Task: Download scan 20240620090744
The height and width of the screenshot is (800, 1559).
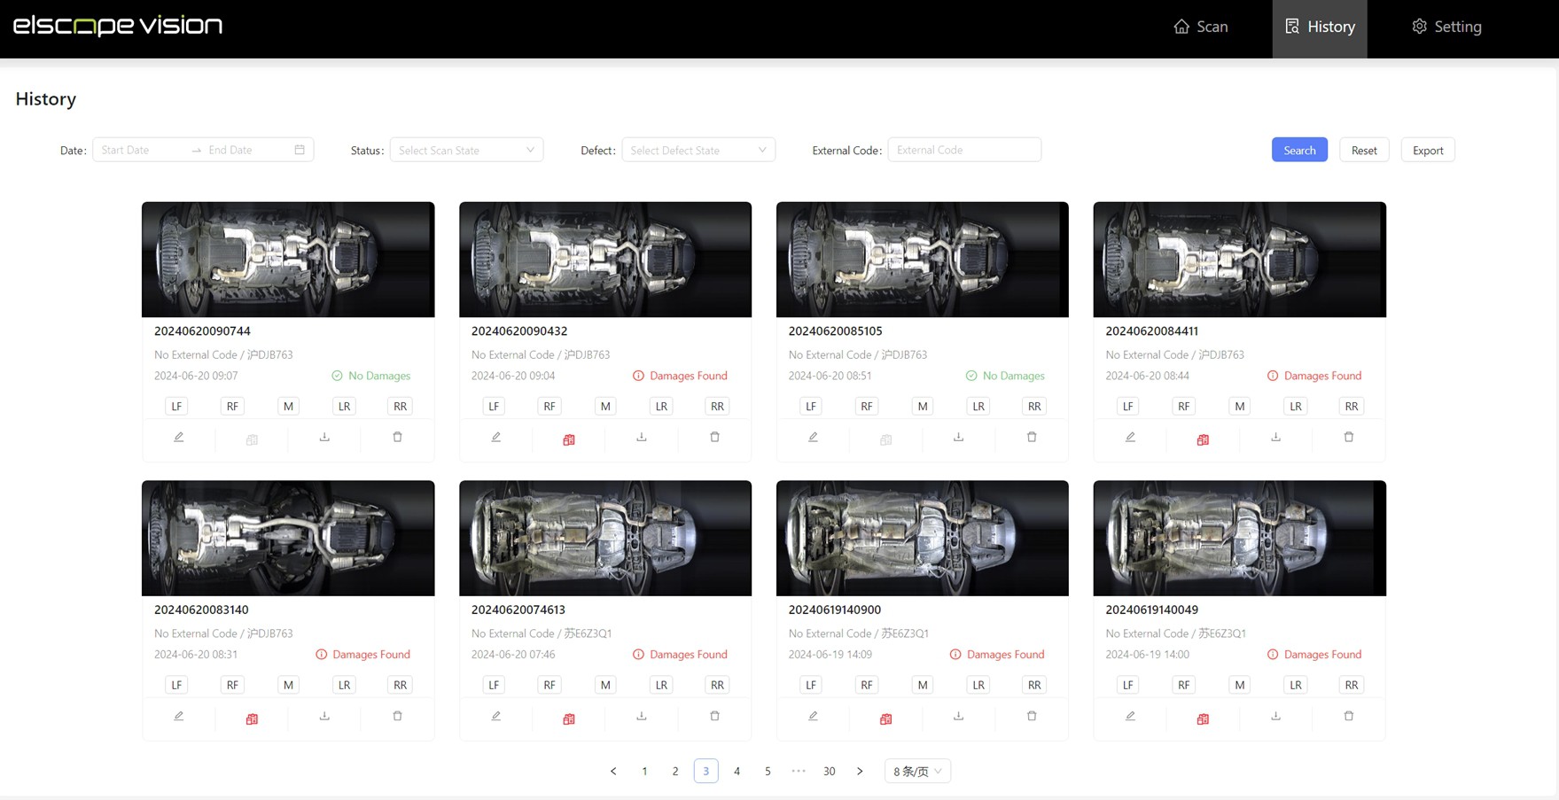Action: coord(324,437)
